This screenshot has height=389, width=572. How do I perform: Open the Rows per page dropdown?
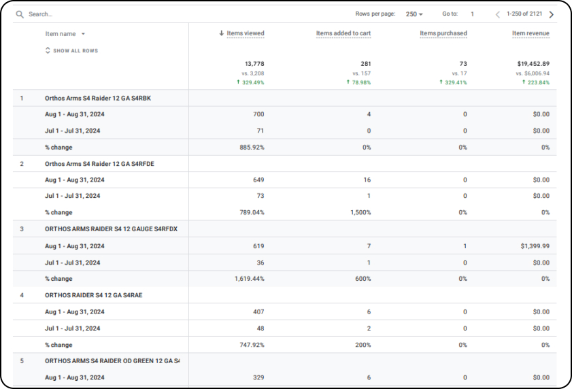[414, 14]
